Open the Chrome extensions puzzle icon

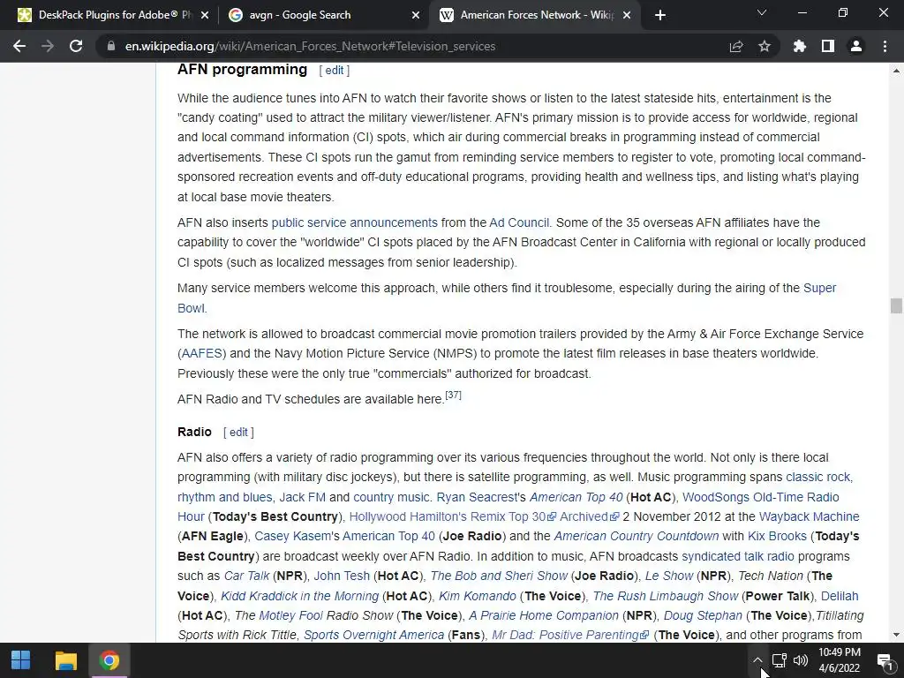point(800,46)
